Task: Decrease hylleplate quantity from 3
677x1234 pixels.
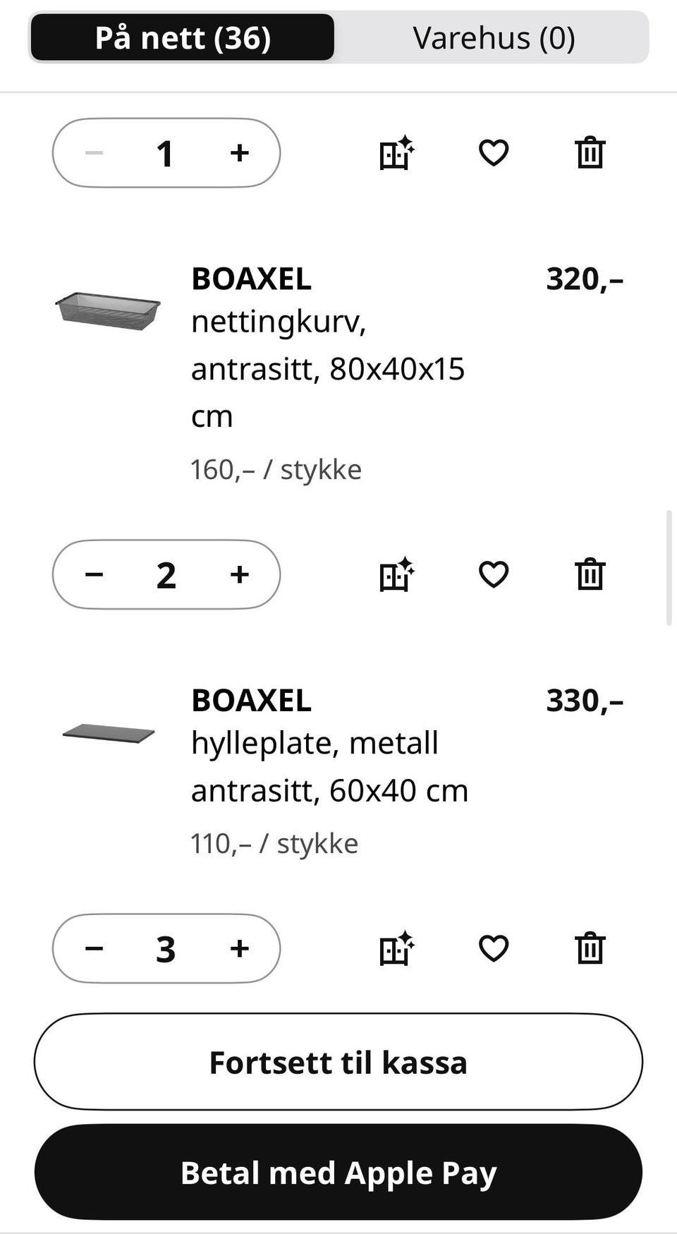Action: pyautogui.click(x=94, y=948)
